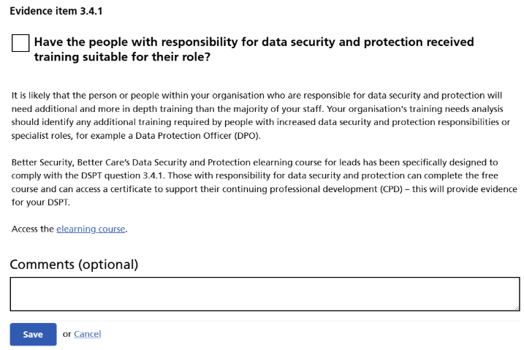Click the 'for your DSPT.' line
This screenshot has width=524, height=350.
(x=37, y=202)
